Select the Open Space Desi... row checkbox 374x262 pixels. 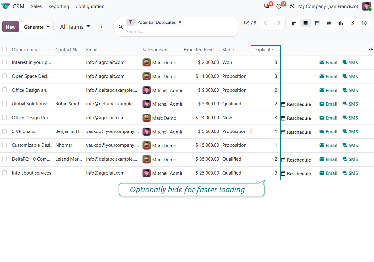coord(5,76)
